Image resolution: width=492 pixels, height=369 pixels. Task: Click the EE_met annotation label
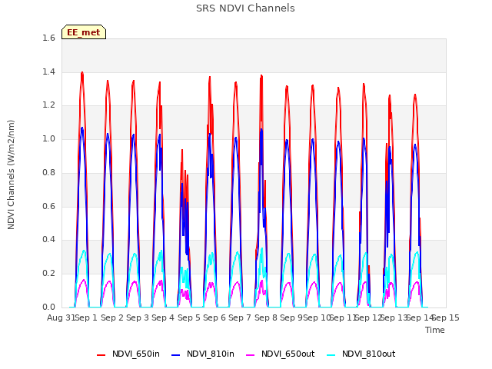pyautogui.click(x=84, y=32)
